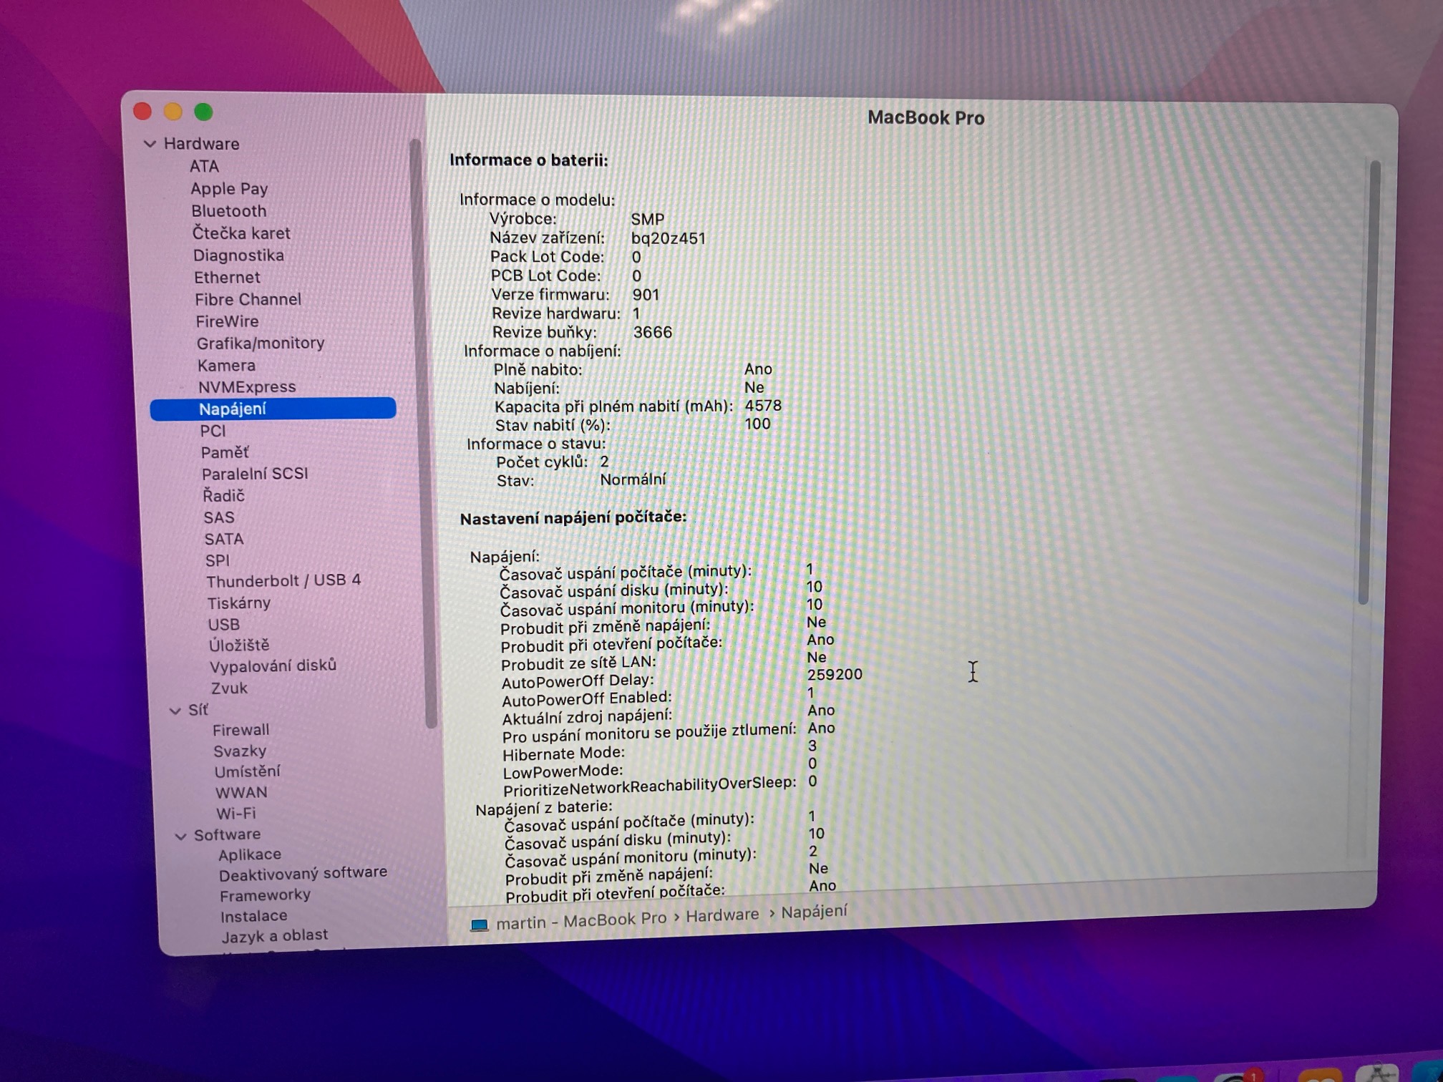Select Bluetooth in the sidebar

click(228, 211)
